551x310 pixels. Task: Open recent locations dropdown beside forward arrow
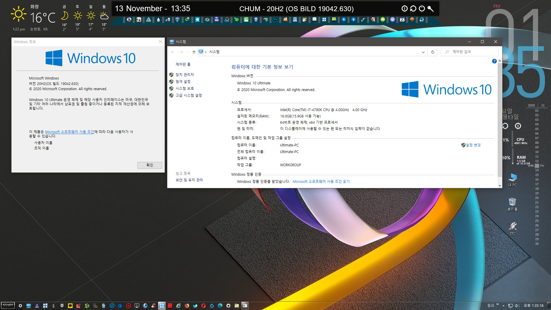[x=188, y=52]
